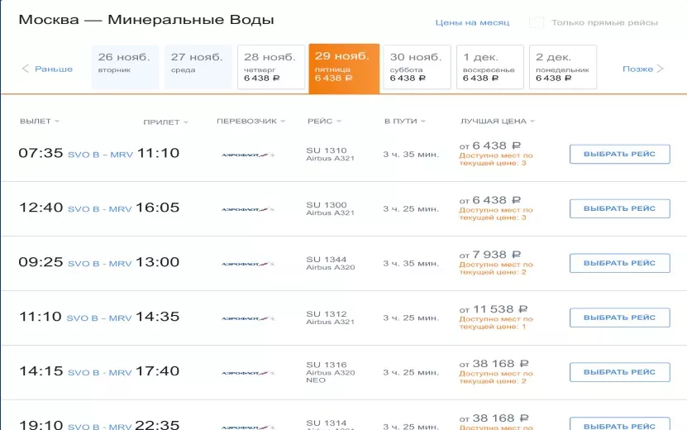
Task: Click Aeroflot logo for flight SU 1312
Action: pyautogui.click(x=248, y=318)
